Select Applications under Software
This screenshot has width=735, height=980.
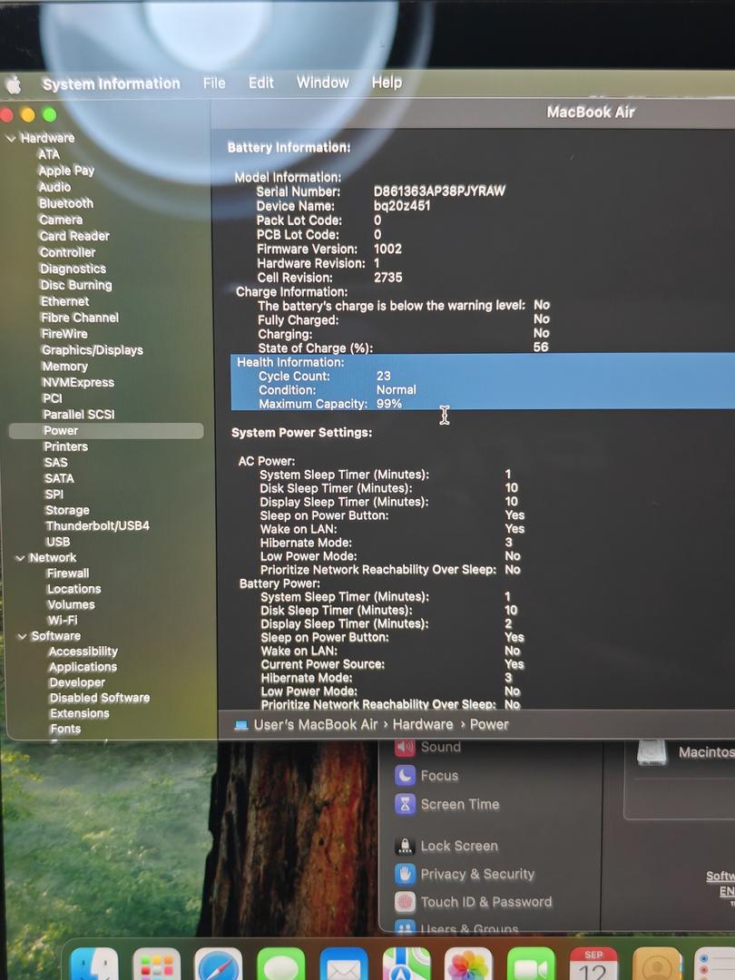(83, 667)
